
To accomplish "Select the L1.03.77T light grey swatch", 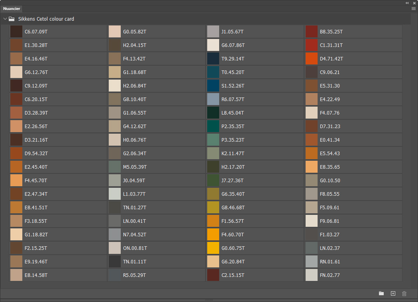I will 115,194.
